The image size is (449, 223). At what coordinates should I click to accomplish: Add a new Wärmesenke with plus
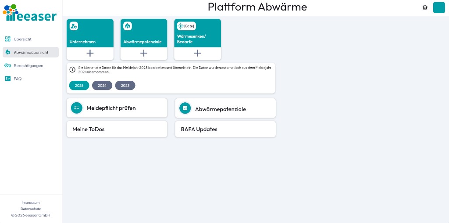click(x=198, y=53)
